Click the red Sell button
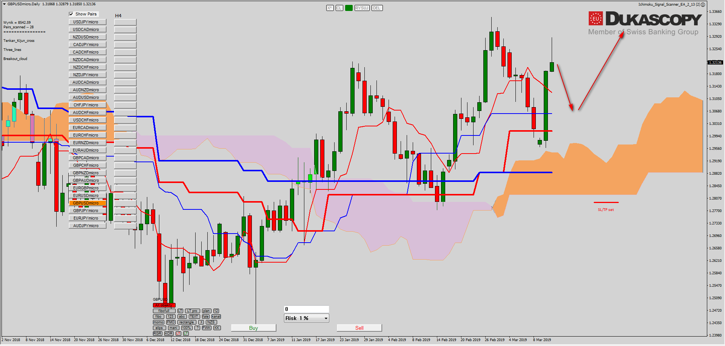This screenshot has height=346, width=725. pyautogui.click(x=359, y=328)
